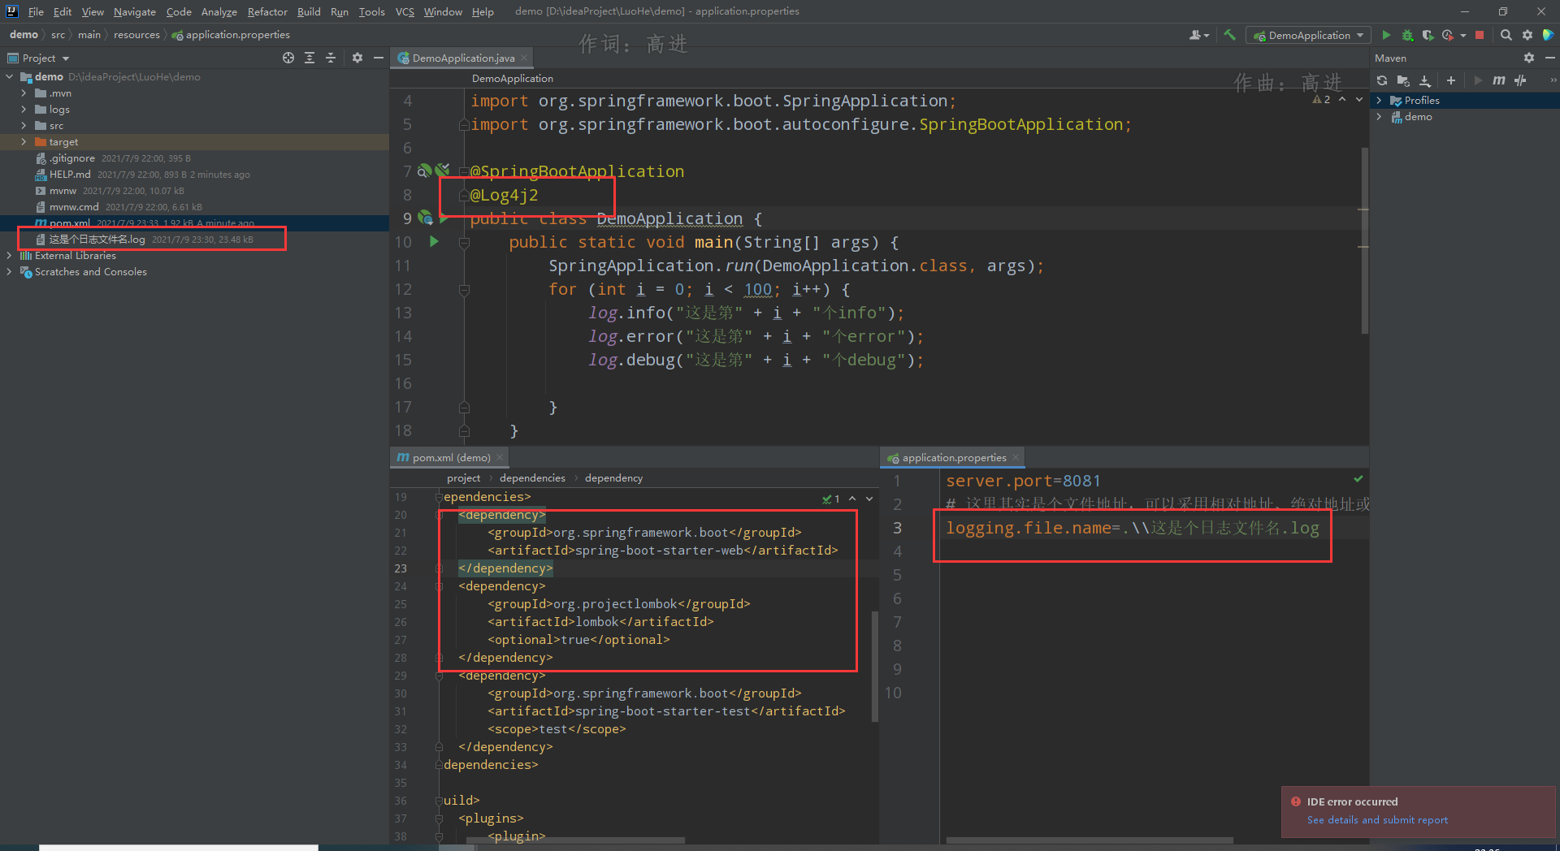Open the Navigate menu

134,11
